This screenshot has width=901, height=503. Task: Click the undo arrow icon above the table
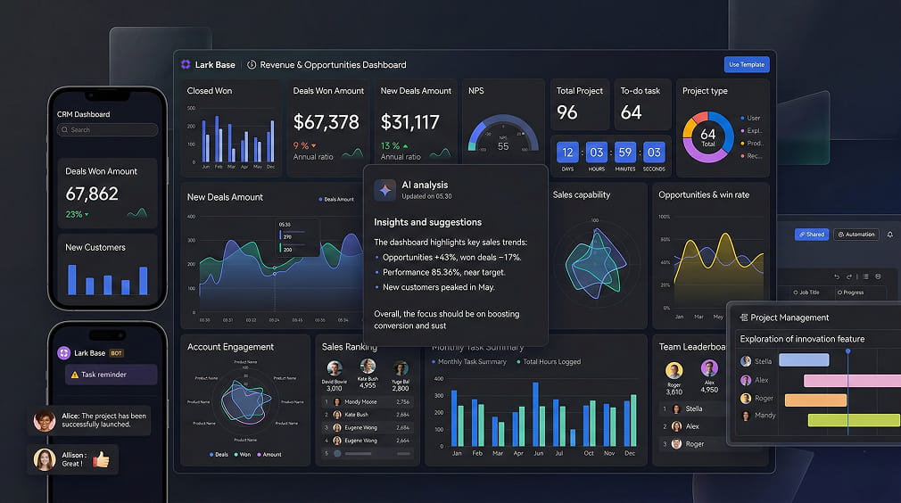(x=837, y=276)
